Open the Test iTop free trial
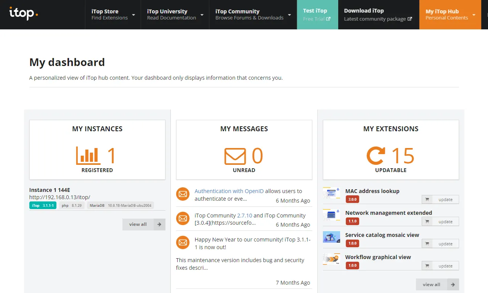The image size is (488, 293). point(318,14)
